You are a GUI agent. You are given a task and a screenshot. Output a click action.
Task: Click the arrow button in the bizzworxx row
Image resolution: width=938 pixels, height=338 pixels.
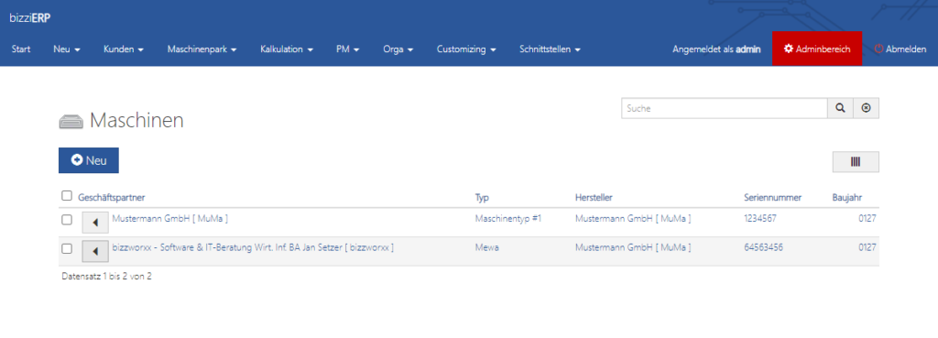(x=95, y=251)
